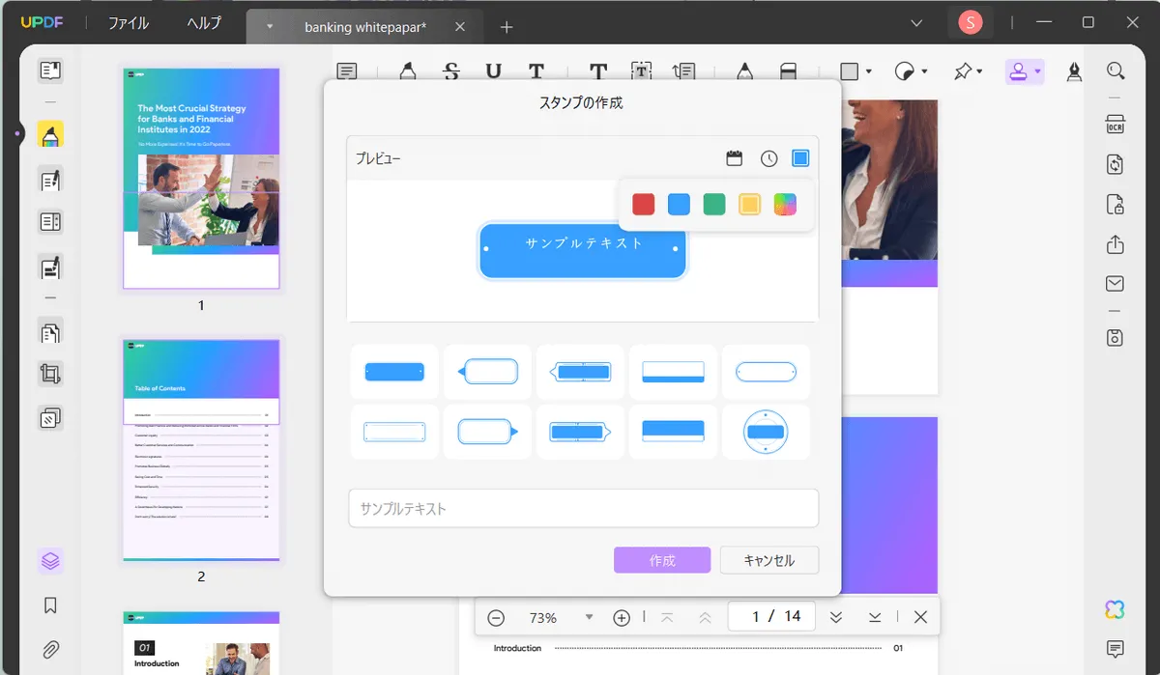Click the キャンセル button
The height and width of the screenshot is (675, 1160).
pos(769,560)
